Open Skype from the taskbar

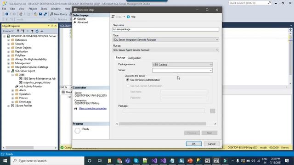(136, 161)
